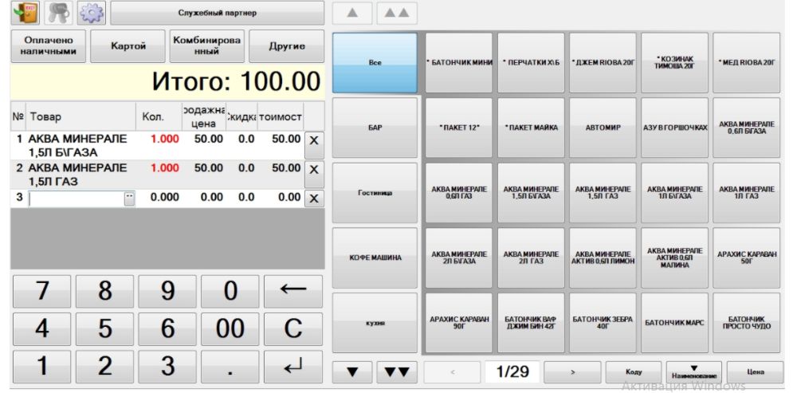Click page indicator 1/29
The image size is (797, 393).
coord(512,372)
